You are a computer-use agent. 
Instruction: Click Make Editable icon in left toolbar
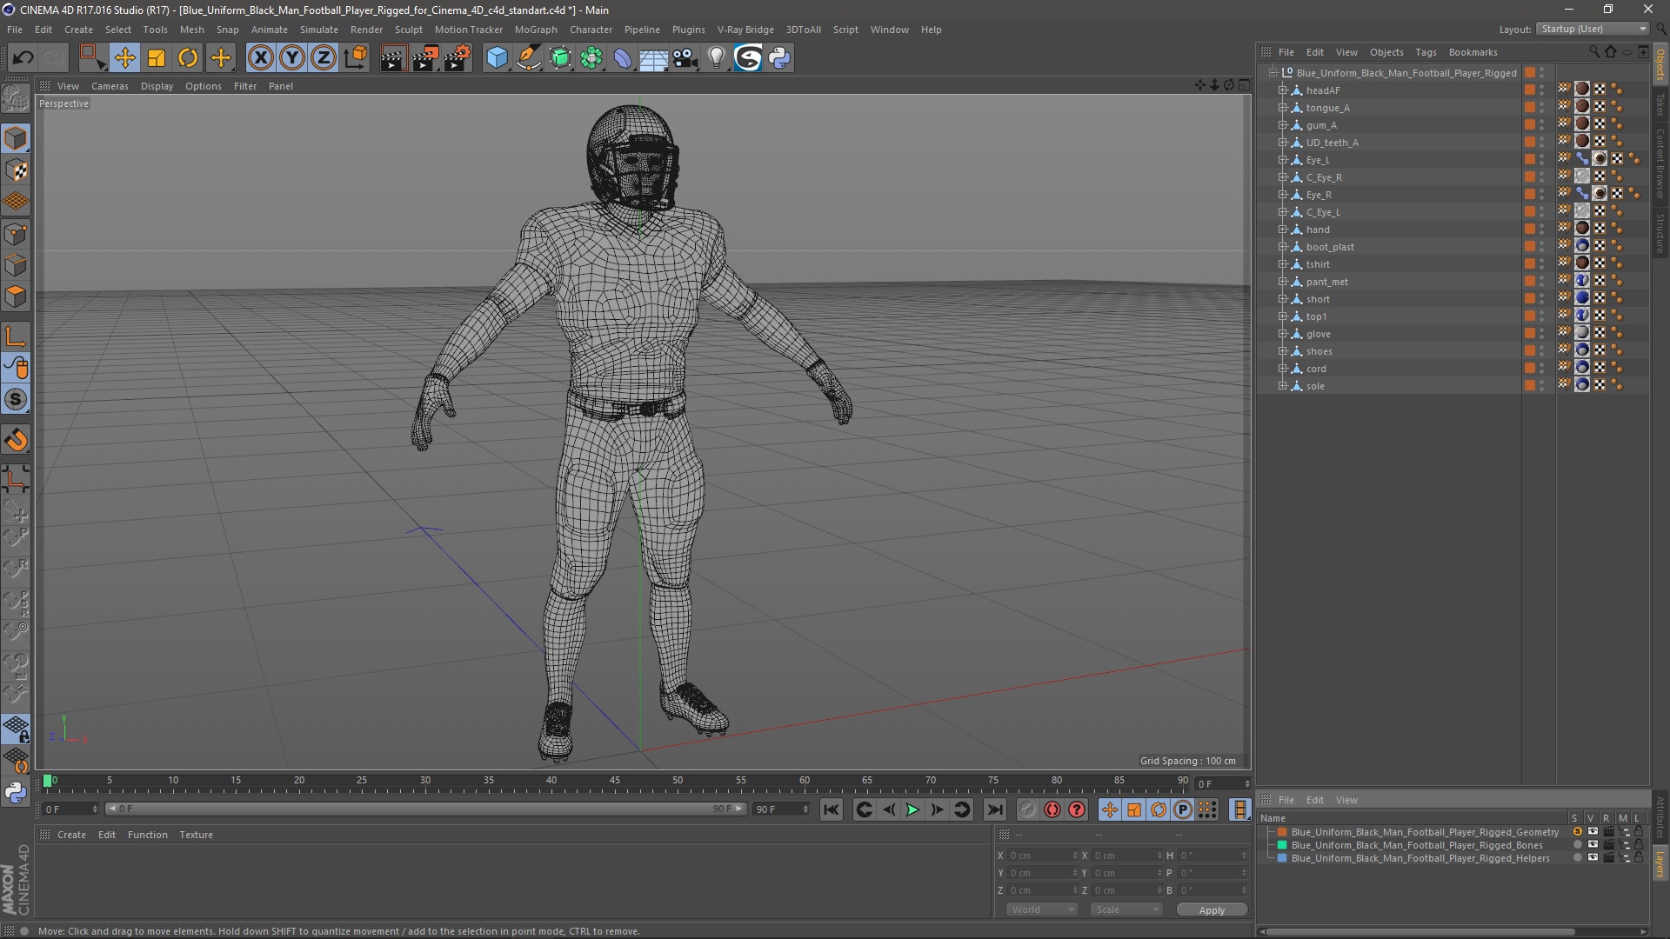(16, 99)
